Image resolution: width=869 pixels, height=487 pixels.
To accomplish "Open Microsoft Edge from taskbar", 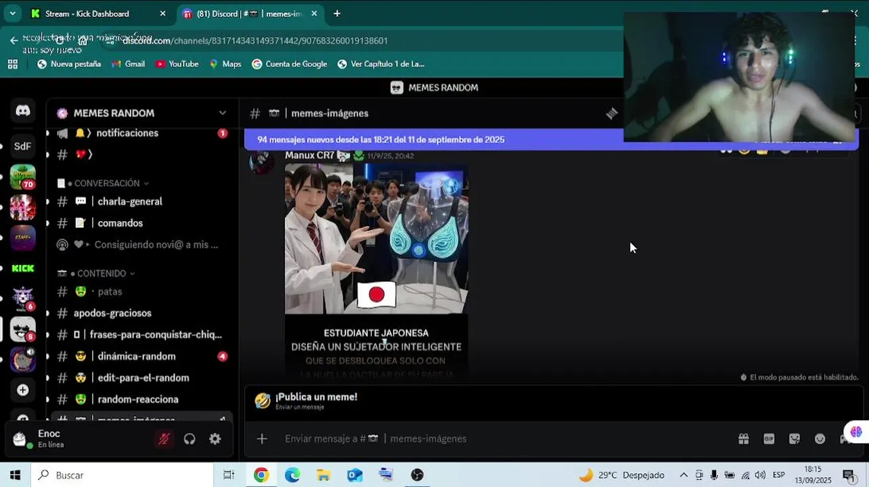I will 292,475.
